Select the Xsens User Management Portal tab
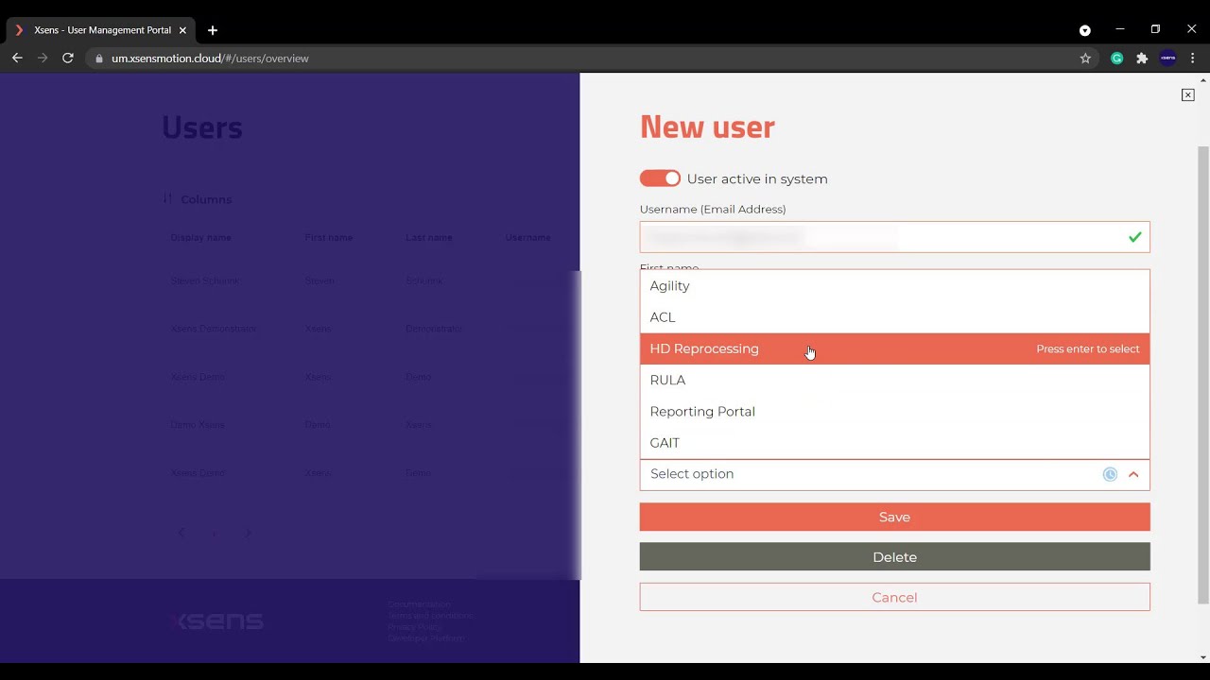1210x680 pixels. pos(99,30)
